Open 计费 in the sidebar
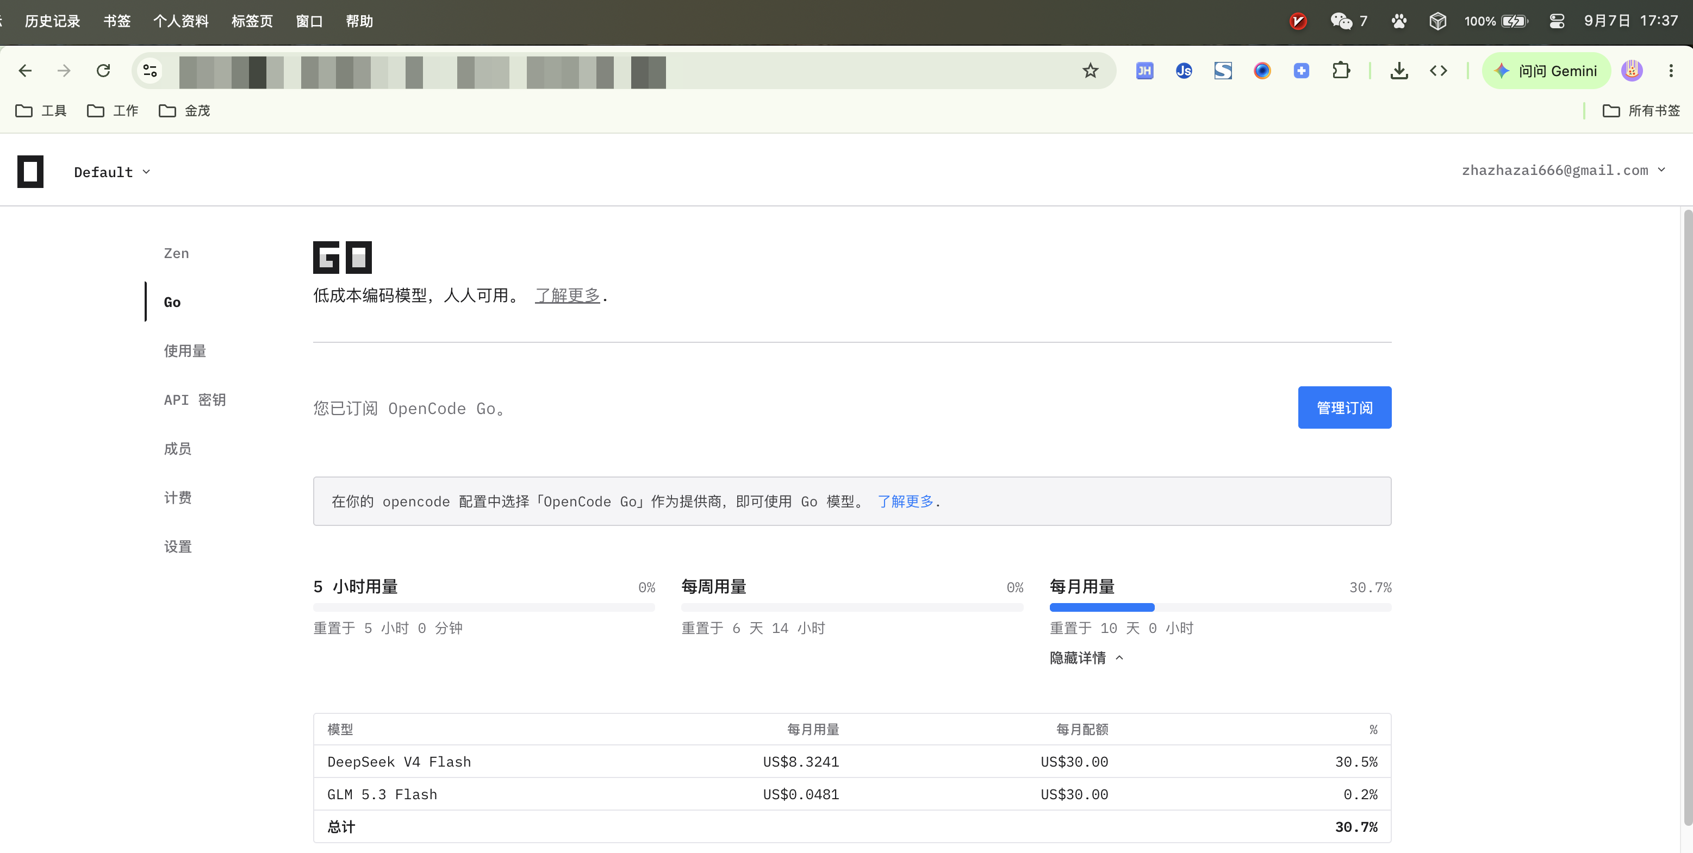The height and width of the screenshot is (853, 1693). tap(177, 498)
